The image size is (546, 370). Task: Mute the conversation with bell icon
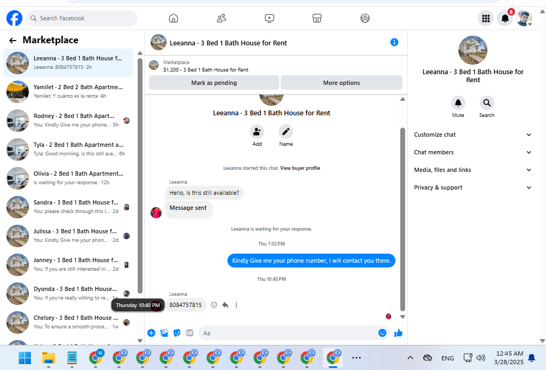(x=458, y=103)
